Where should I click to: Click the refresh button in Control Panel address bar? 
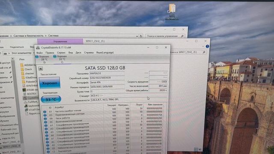point(141,36)
